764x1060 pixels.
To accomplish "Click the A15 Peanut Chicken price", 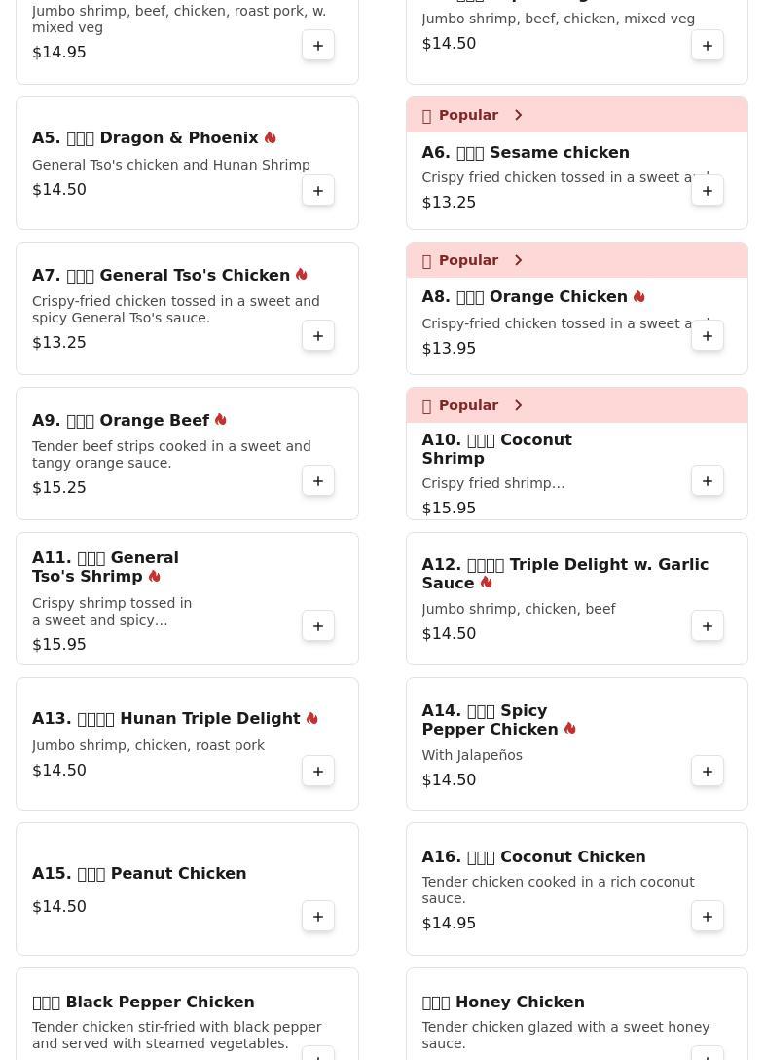I will (59, 907).
